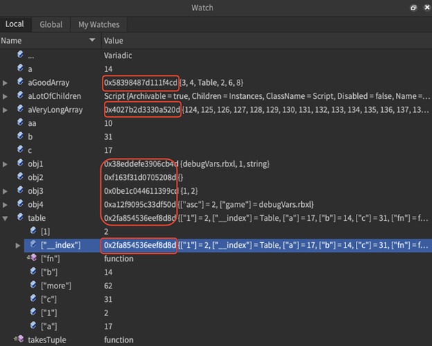Select the obj2 variable name
The image size is (432, 346).
[35, 177]
